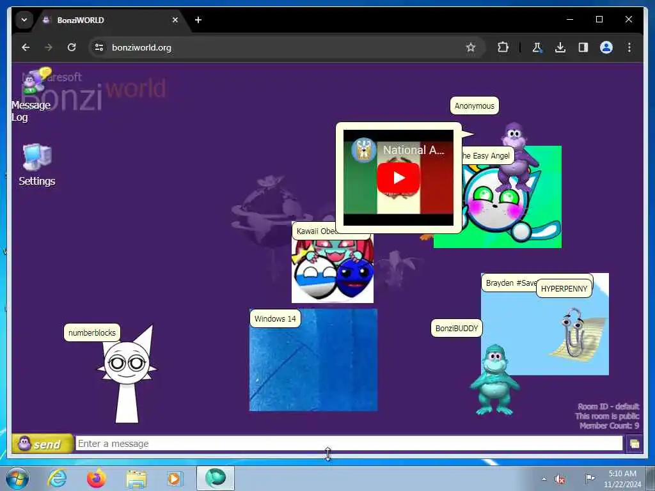Open the tab search dropdown arrow
Image resolution: width=655 pixels, height=491 pixels.
pyautogui.click(x=24, y=20)
